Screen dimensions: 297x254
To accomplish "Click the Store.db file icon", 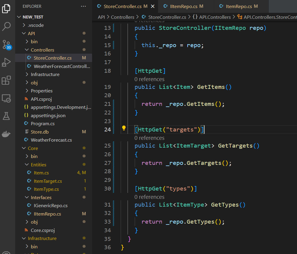I will click(27, 131).
